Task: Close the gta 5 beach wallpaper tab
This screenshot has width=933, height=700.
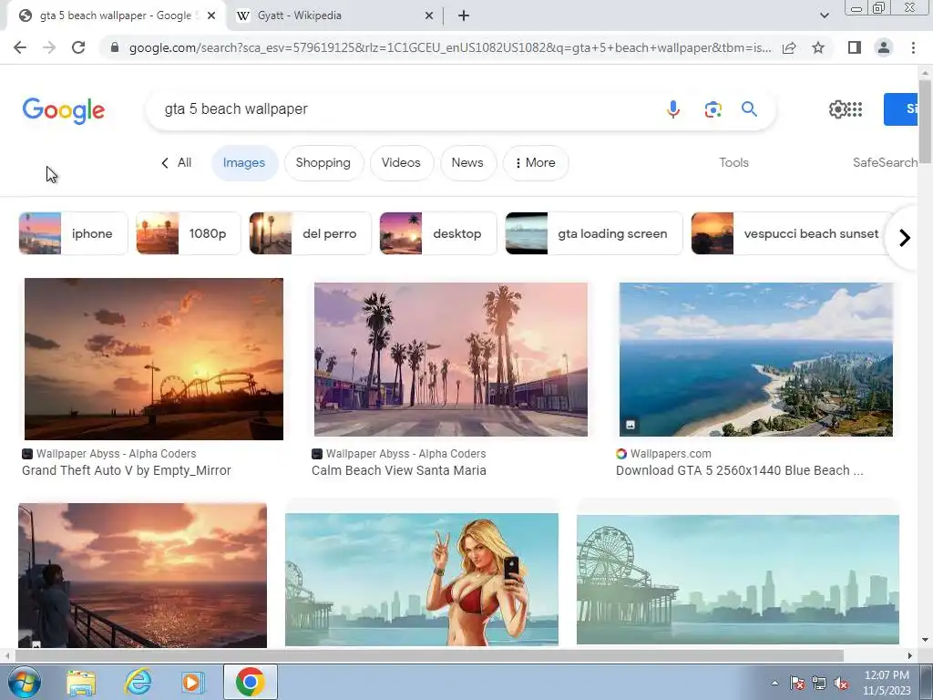Action: (x=210, y=16)
